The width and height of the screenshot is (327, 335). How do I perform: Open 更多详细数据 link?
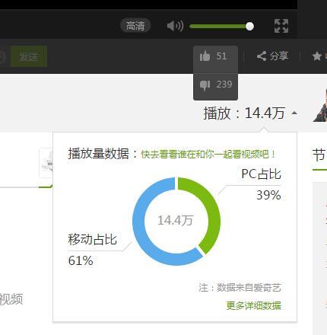click(x=253, y=305)
